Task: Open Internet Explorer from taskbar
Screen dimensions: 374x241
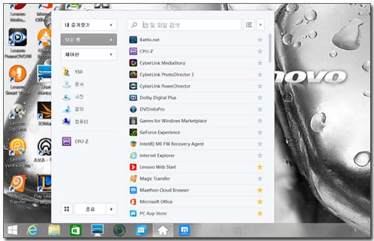Action: click(32, 230)
